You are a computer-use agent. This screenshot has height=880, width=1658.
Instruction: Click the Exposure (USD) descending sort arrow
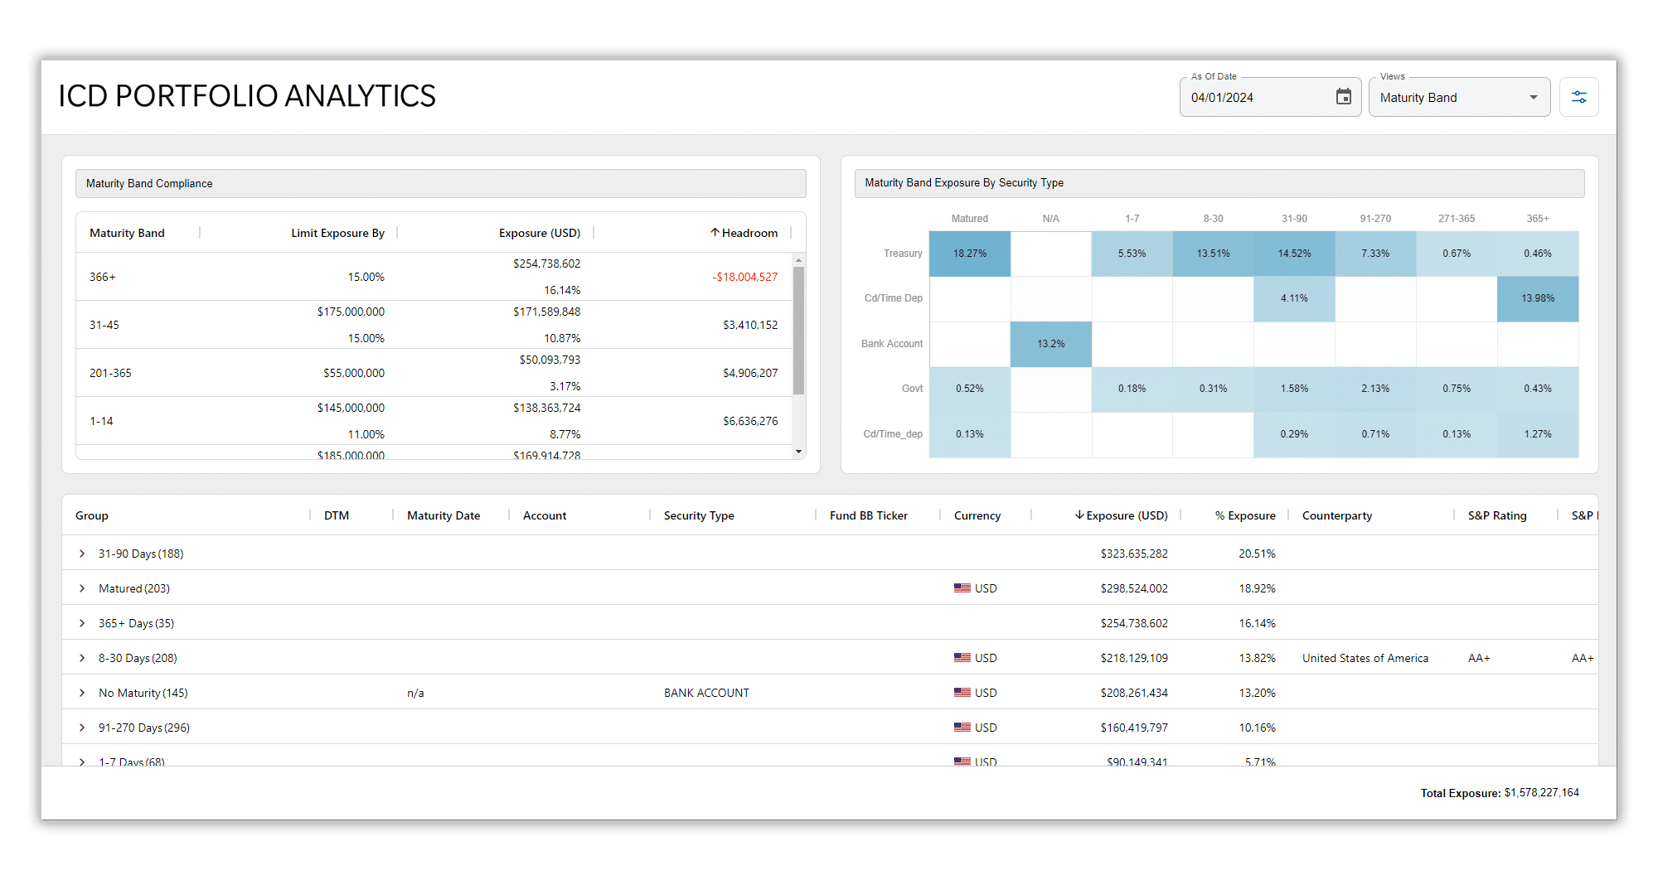click(x=1079, y=515)
